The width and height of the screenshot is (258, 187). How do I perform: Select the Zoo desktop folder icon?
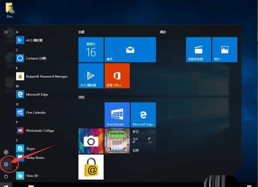click(x=10, y=11)
